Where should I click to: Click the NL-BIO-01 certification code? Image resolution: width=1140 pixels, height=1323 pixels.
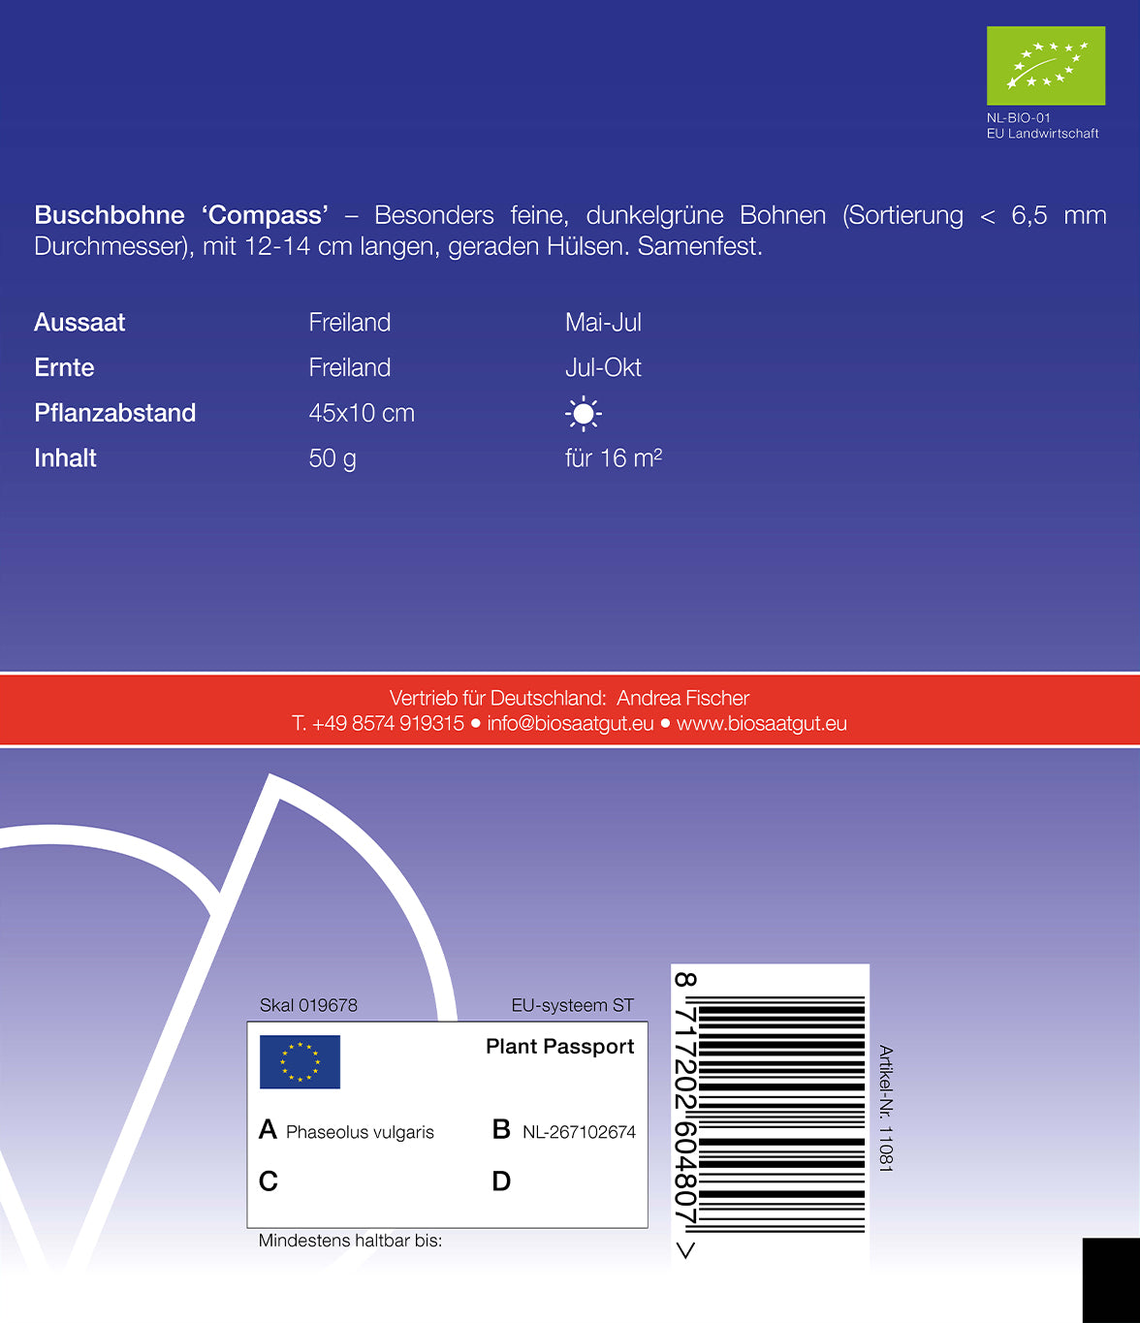pyautogui.click(x=1018, y=118)
